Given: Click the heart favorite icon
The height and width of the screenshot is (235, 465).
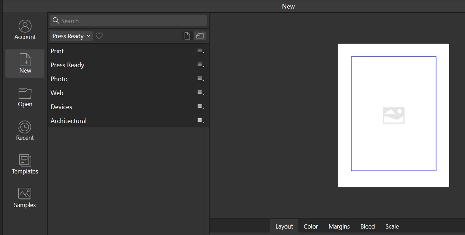Looking at the screenshot, I should [99, 36].
